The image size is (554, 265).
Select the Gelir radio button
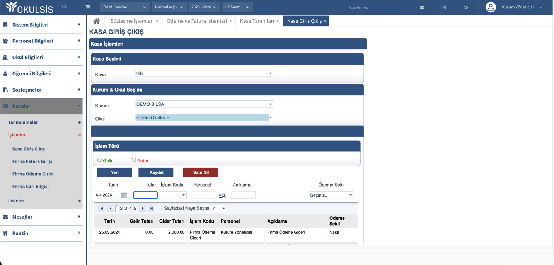(x=100, y=160)
